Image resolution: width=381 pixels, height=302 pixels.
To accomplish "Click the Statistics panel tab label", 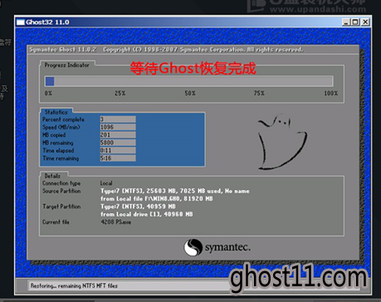I will pos(56,112).
